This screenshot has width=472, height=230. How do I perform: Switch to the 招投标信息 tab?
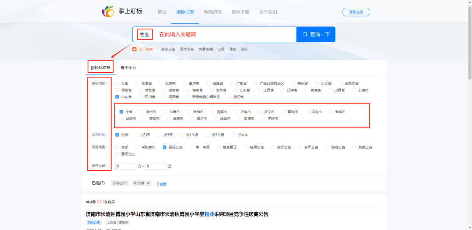[x=101, y=68]
